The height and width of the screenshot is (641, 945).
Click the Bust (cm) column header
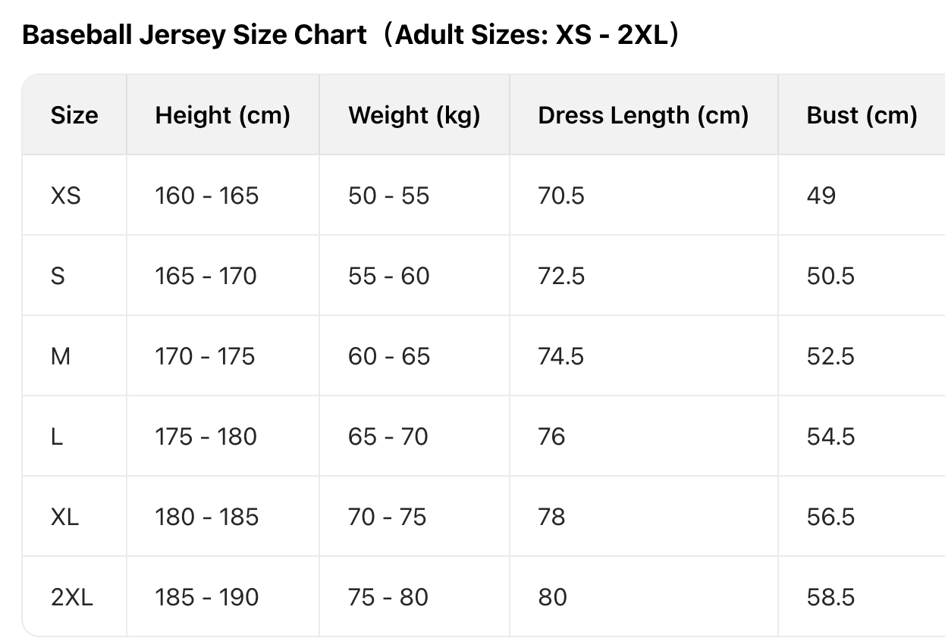point(862,115)
